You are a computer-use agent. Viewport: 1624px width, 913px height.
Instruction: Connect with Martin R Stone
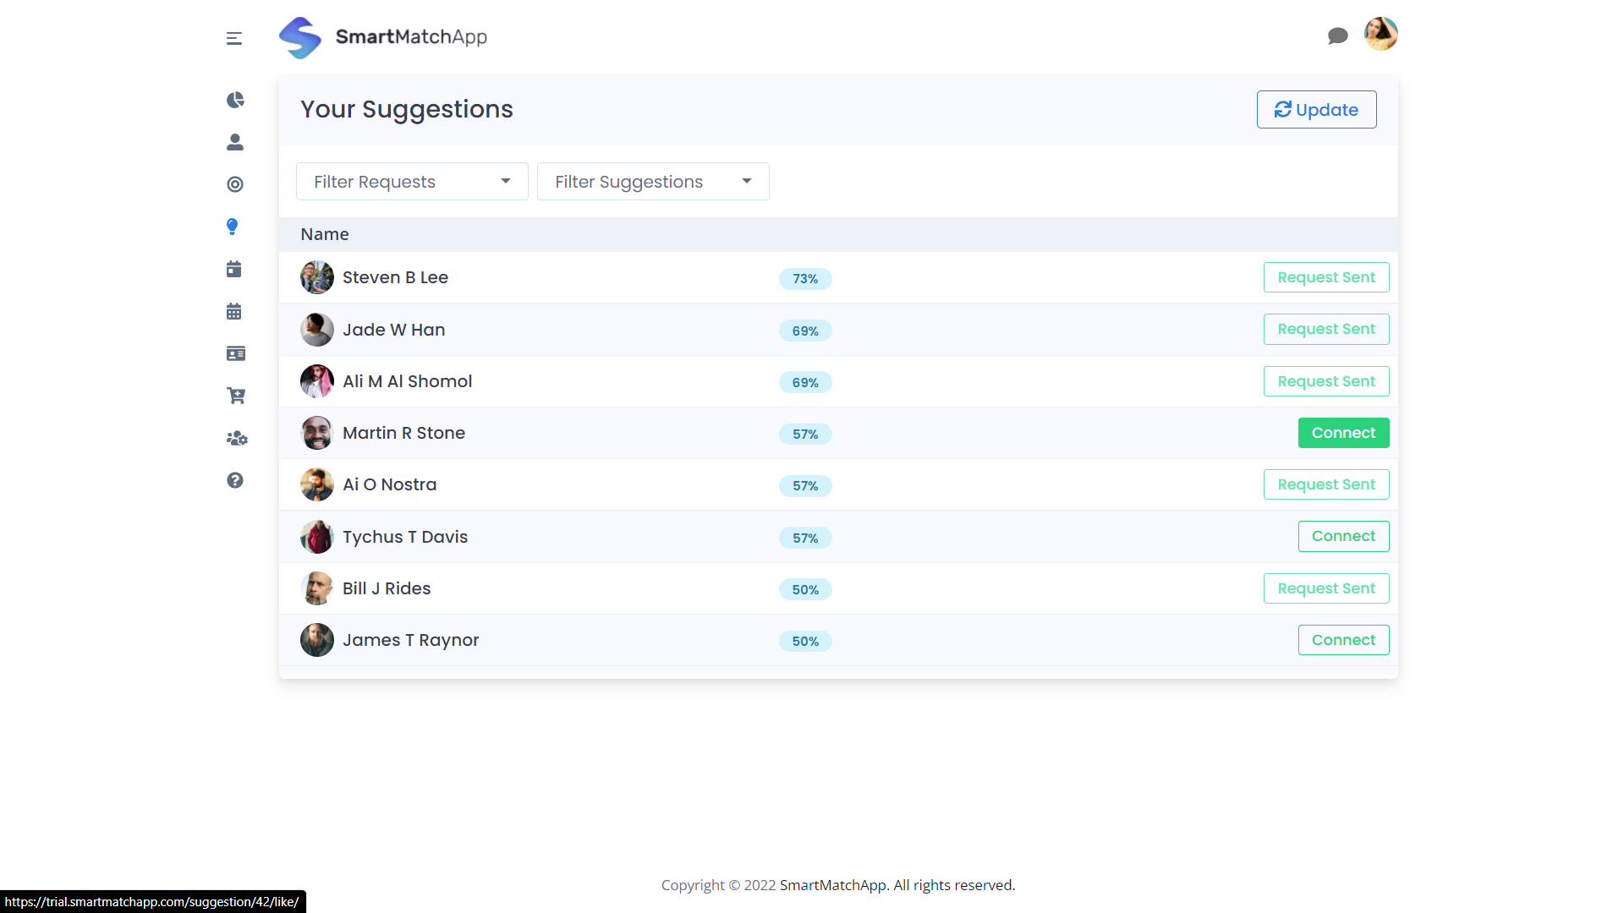point(1343,433)
